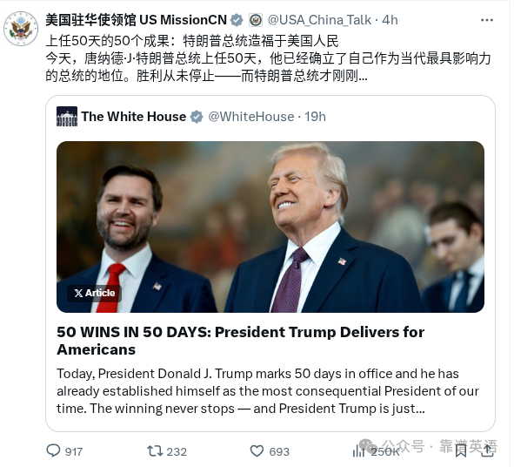Click the verified badge next to The White House
Screen dimensions: 514x467
click(197, 117)
